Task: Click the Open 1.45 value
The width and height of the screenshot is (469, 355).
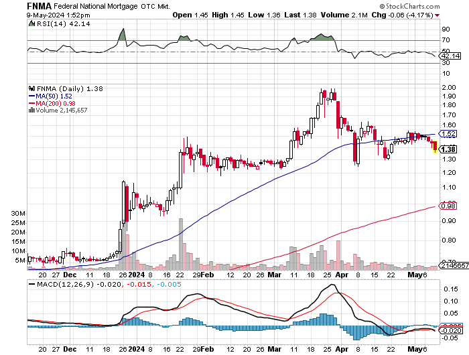Action: click(190, 15)
